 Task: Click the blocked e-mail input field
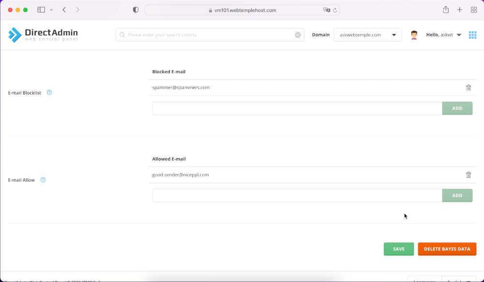pyautogui.click(x=297, y=108)
